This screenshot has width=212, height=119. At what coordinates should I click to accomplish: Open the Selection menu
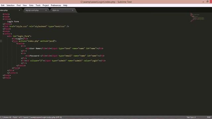point(10,5)
